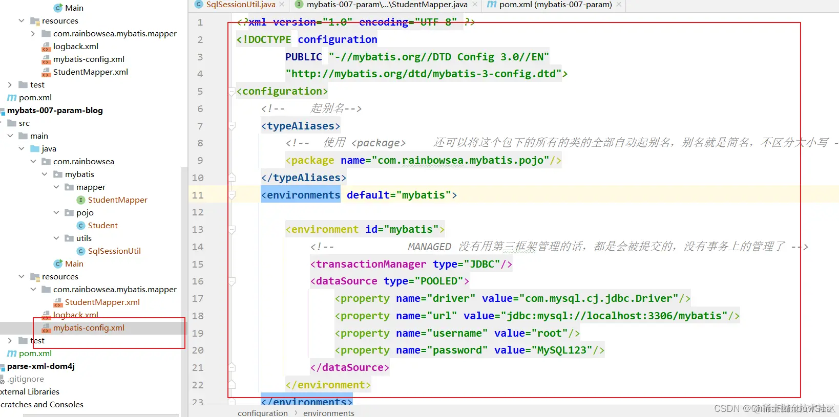Screen dimensions: 839x417
Task: Open the upper mybatis-config.xml file
Action: [89, 59]
